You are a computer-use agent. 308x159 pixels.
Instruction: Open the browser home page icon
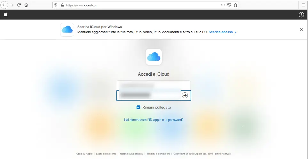pos(26,5)
